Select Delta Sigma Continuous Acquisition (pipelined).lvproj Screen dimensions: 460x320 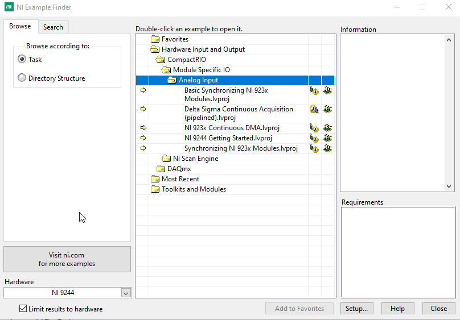point(236,113)
